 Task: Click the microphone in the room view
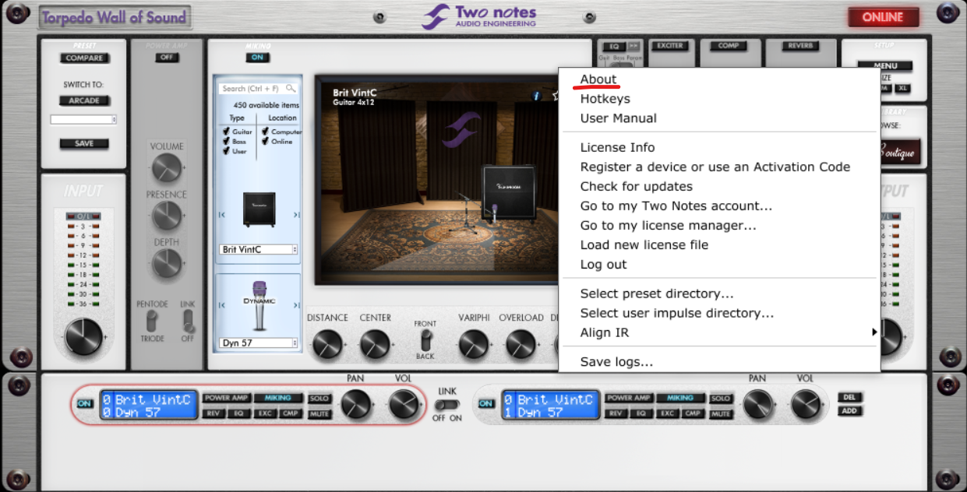tap(494, 212)
